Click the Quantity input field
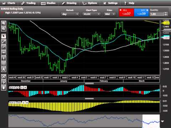This screenshot has height=128, width=171. click(157, 14)
